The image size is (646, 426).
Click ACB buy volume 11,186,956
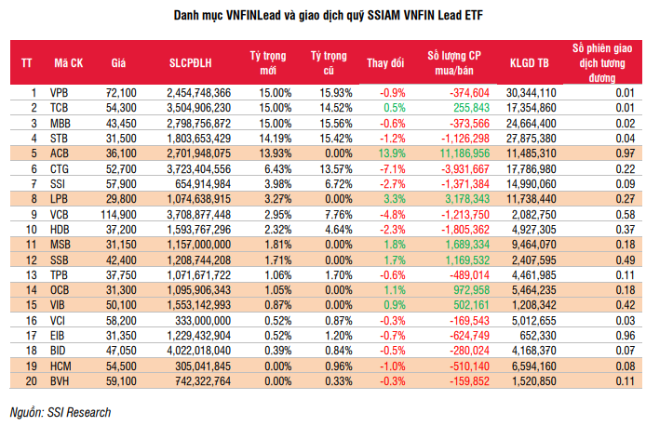point(464,153)
